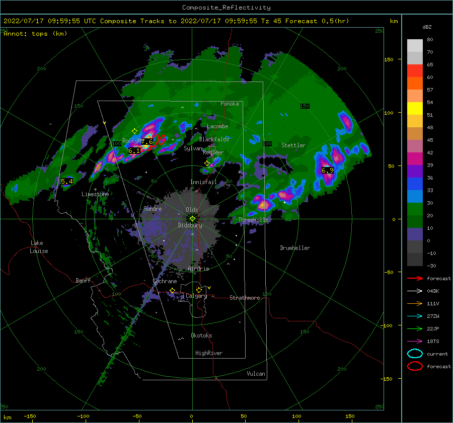The height and width of the screenshot is (423, 453).
Task: Click the light gray 70-80 dBZ swatch
Action: [415, 46]
